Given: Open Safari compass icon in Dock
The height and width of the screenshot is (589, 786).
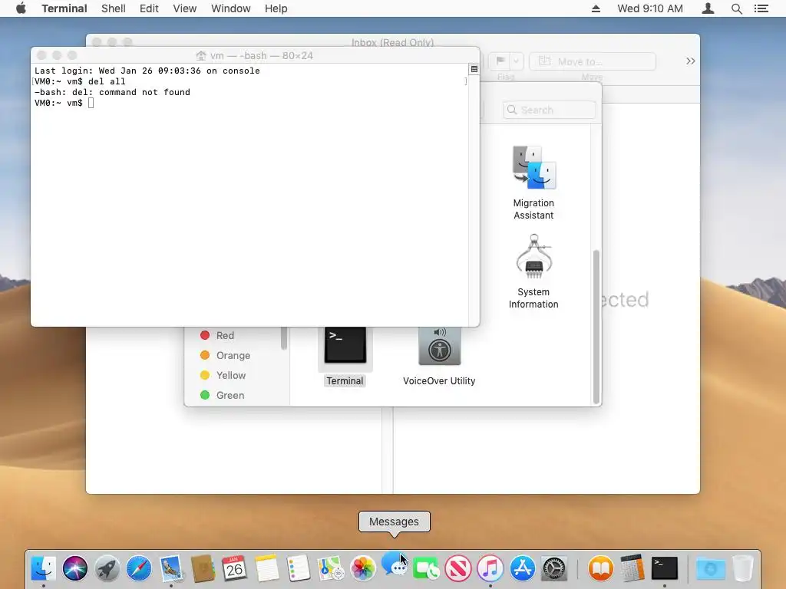Looking at the screenshot, I should point(139,568).
